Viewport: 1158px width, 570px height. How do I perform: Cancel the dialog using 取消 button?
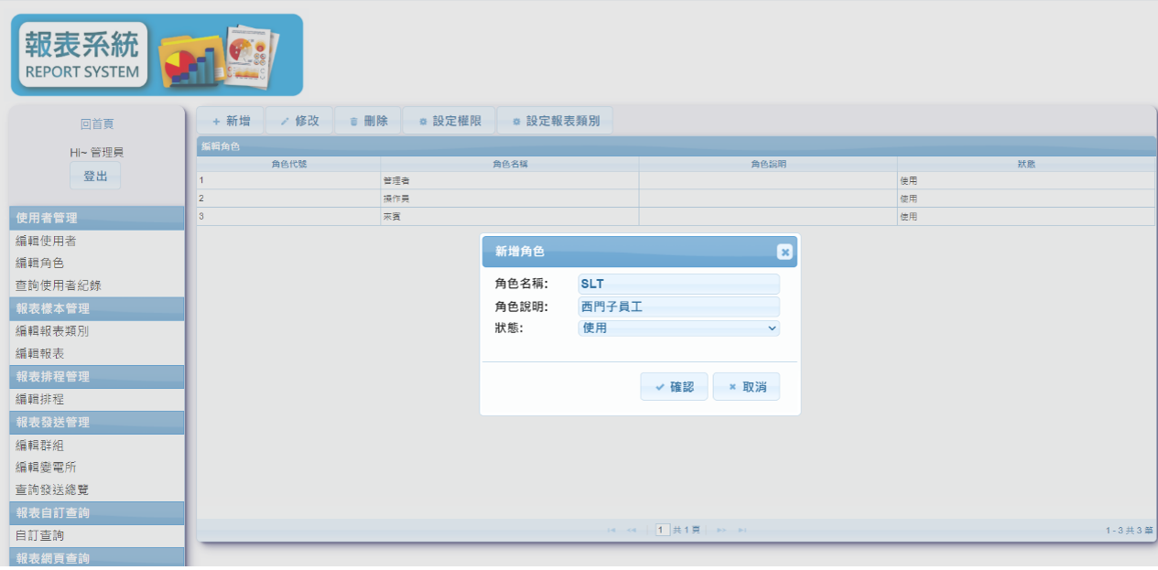(746, 387)
